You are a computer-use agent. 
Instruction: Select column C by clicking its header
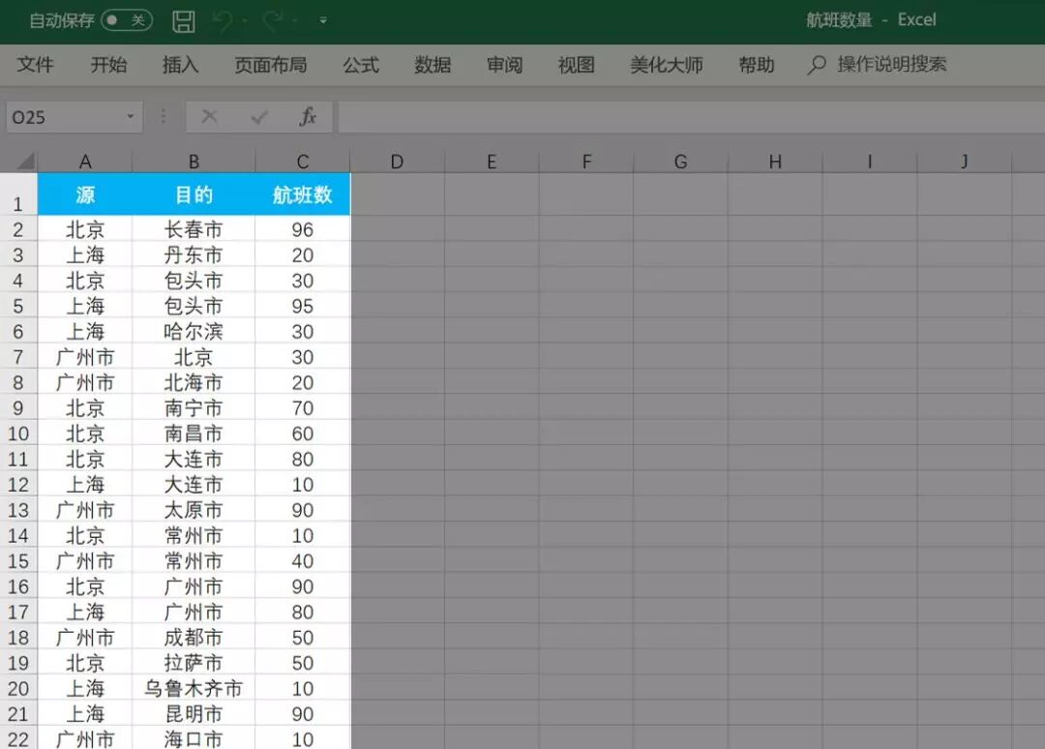tap(302, 160)
